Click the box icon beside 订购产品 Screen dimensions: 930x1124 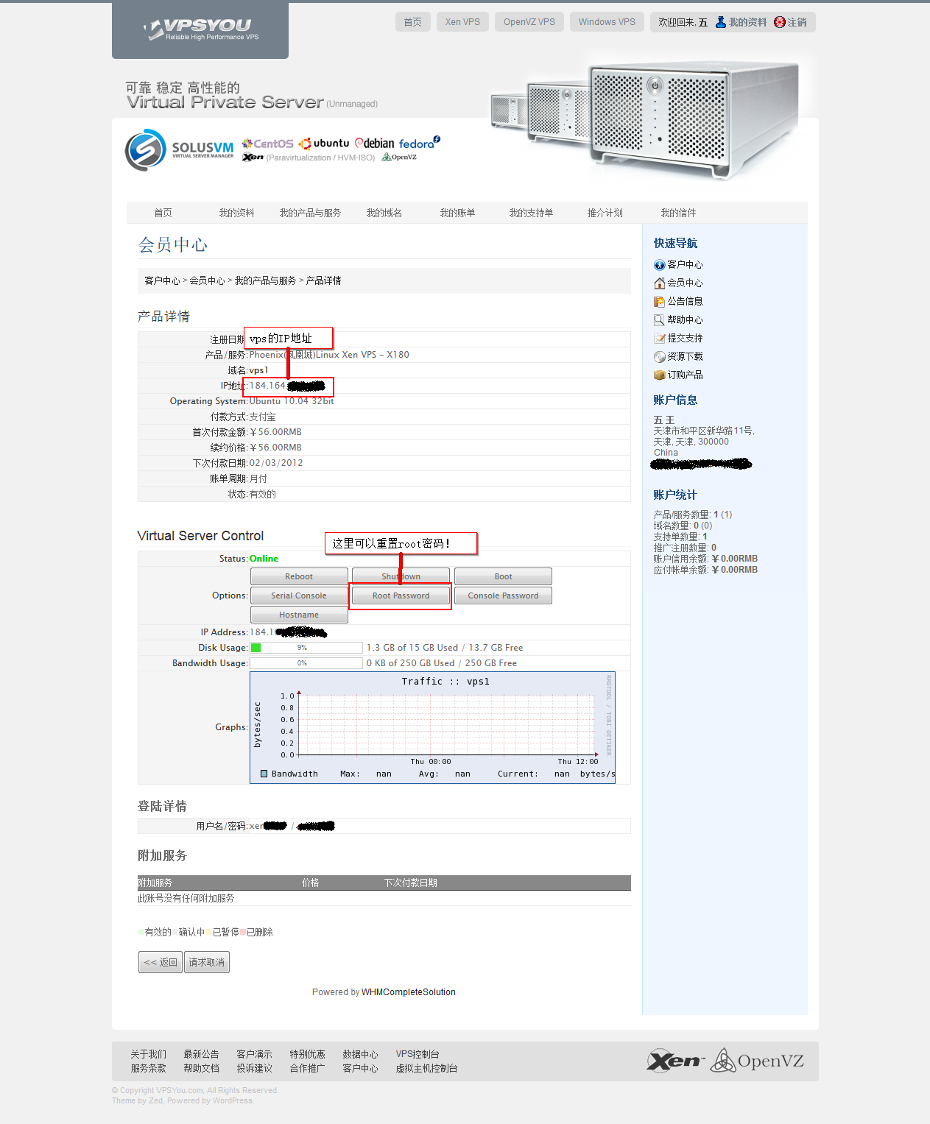(660, 375)
